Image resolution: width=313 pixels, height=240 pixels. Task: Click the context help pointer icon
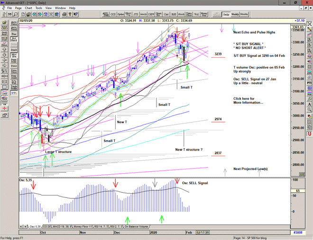(x=75, y=14)
